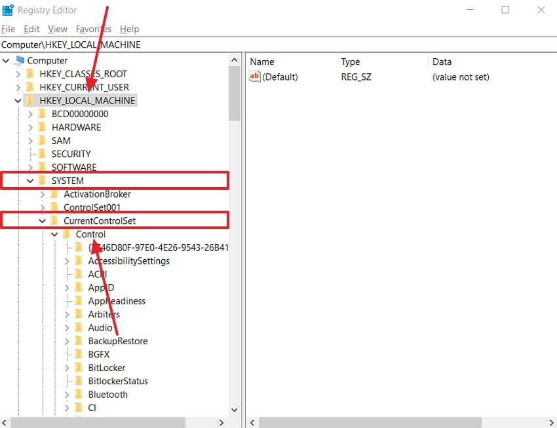Sort values by the Name column header
Screen dimensions: 557x428
(x=262, y=62)
